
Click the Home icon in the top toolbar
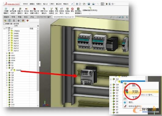pyautogui.click(x=77, y=4)
